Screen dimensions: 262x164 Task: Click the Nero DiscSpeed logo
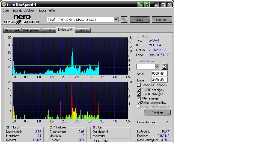click(22, 19)
